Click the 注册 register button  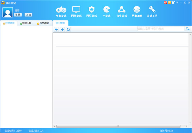tap(28, 15)
